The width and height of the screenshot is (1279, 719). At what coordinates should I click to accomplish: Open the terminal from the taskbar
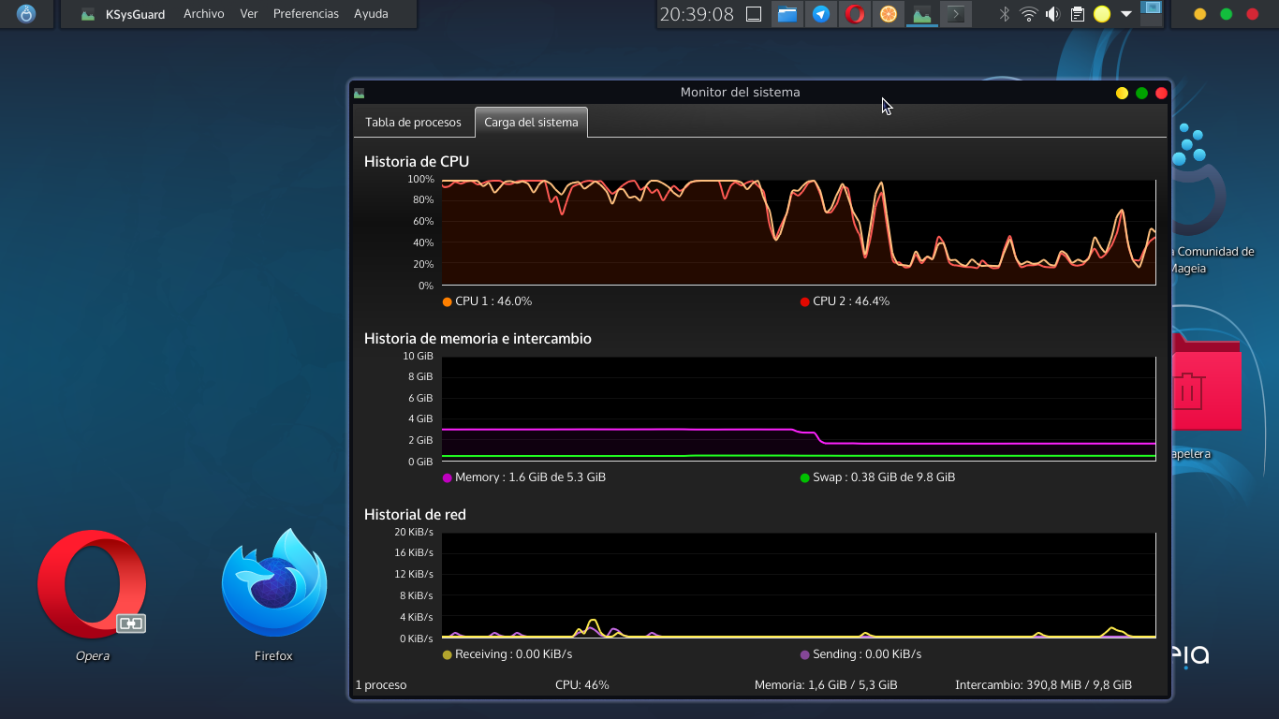956,14
